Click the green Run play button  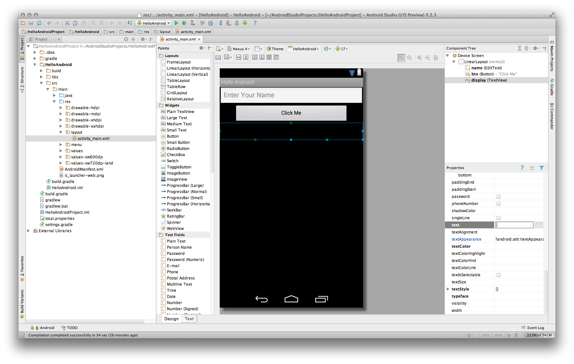tap(176, 23)
